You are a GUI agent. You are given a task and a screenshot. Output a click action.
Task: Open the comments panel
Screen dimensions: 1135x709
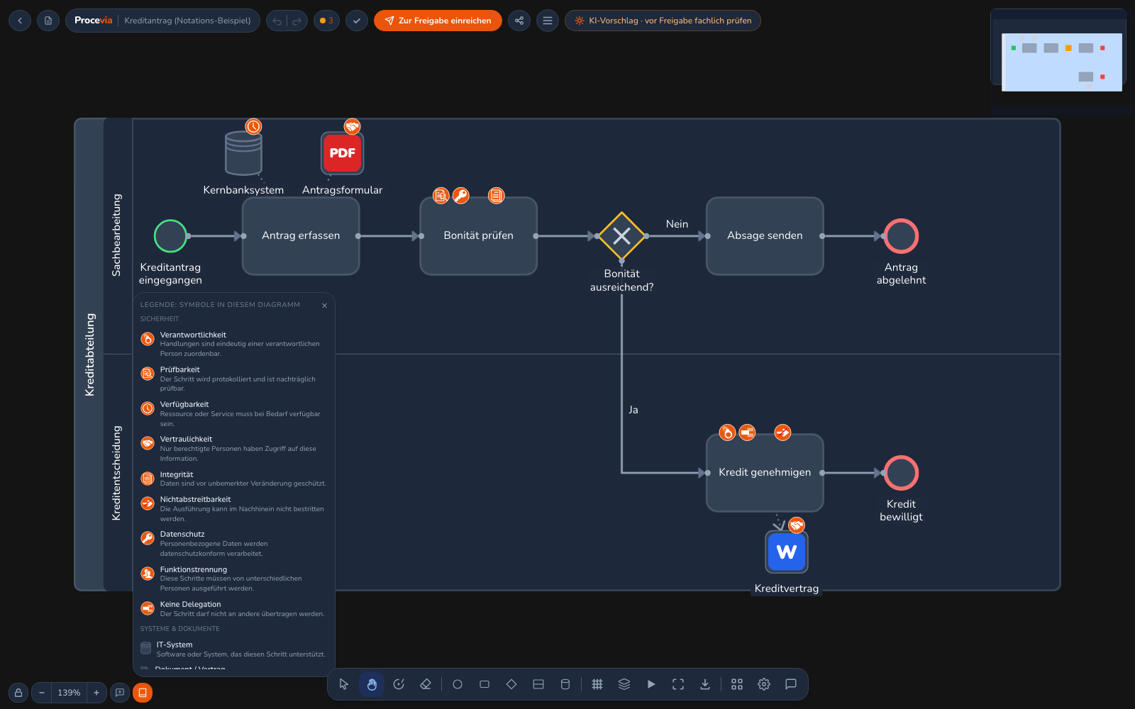[791, 684]
